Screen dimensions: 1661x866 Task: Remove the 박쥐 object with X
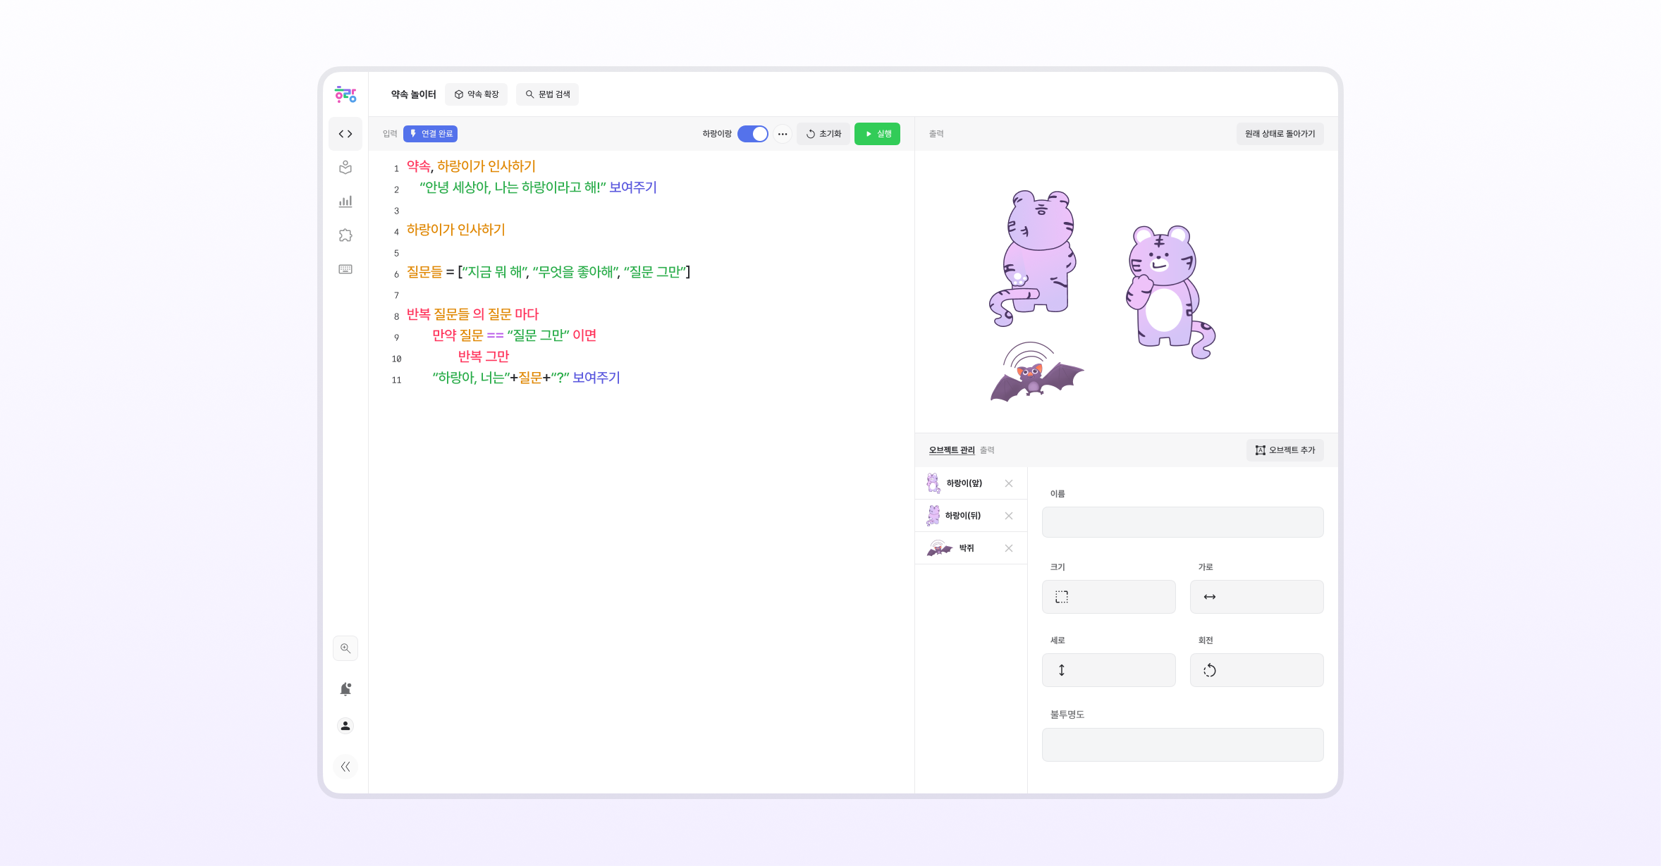click(x=1009, y=548)
